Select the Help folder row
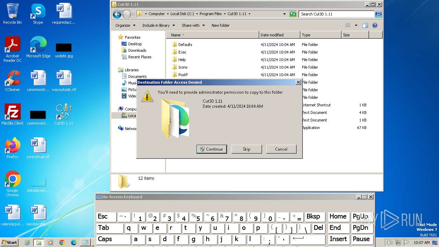 (274, 60)
